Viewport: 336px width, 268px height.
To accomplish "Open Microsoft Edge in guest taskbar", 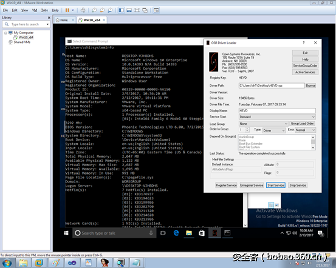I will (x=176, y=233).
